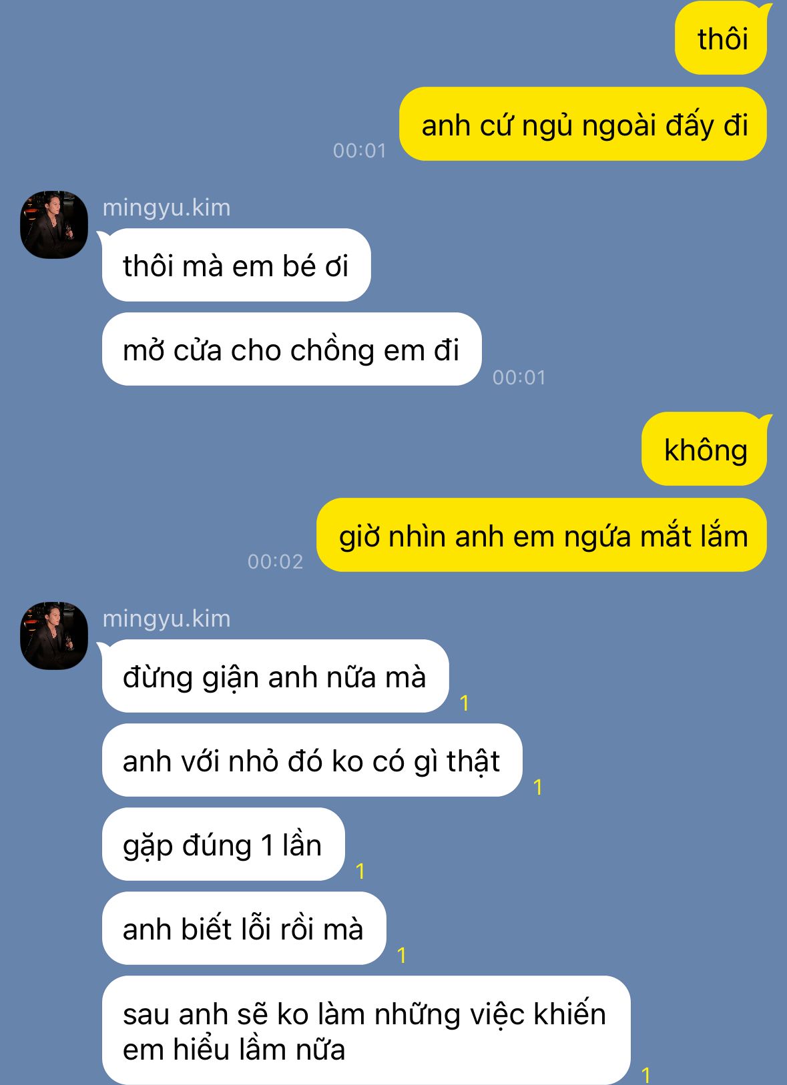
Task: Select 'giờ nhìn anh em ngứa mắt lắm' message
Action: (541, 534)
